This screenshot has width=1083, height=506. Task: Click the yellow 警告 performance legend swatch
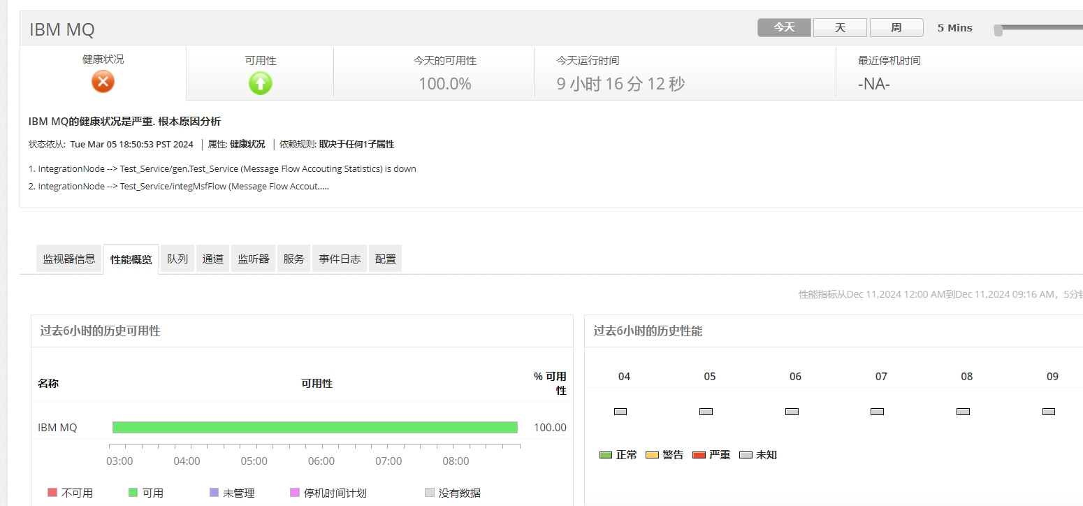pyautogui.click(x=652, y=455)
